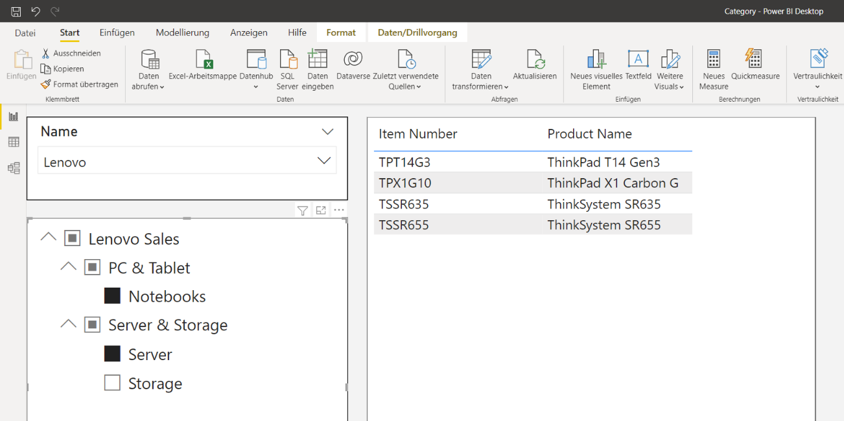Switch to the Einfügen tab

pyautogui.click(x=117, y=32)
